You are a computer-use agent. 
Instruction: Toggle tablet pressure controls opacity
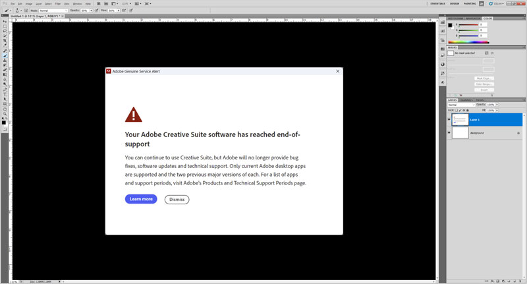(96, 11)
